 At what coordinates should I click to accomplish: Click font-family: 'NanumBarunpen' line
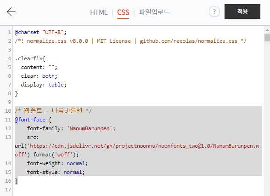click(x=71, y=128)
